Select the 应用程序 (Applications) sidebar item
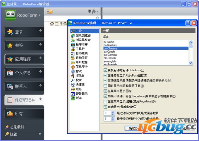Screen dimensions: 199x141 23,59
